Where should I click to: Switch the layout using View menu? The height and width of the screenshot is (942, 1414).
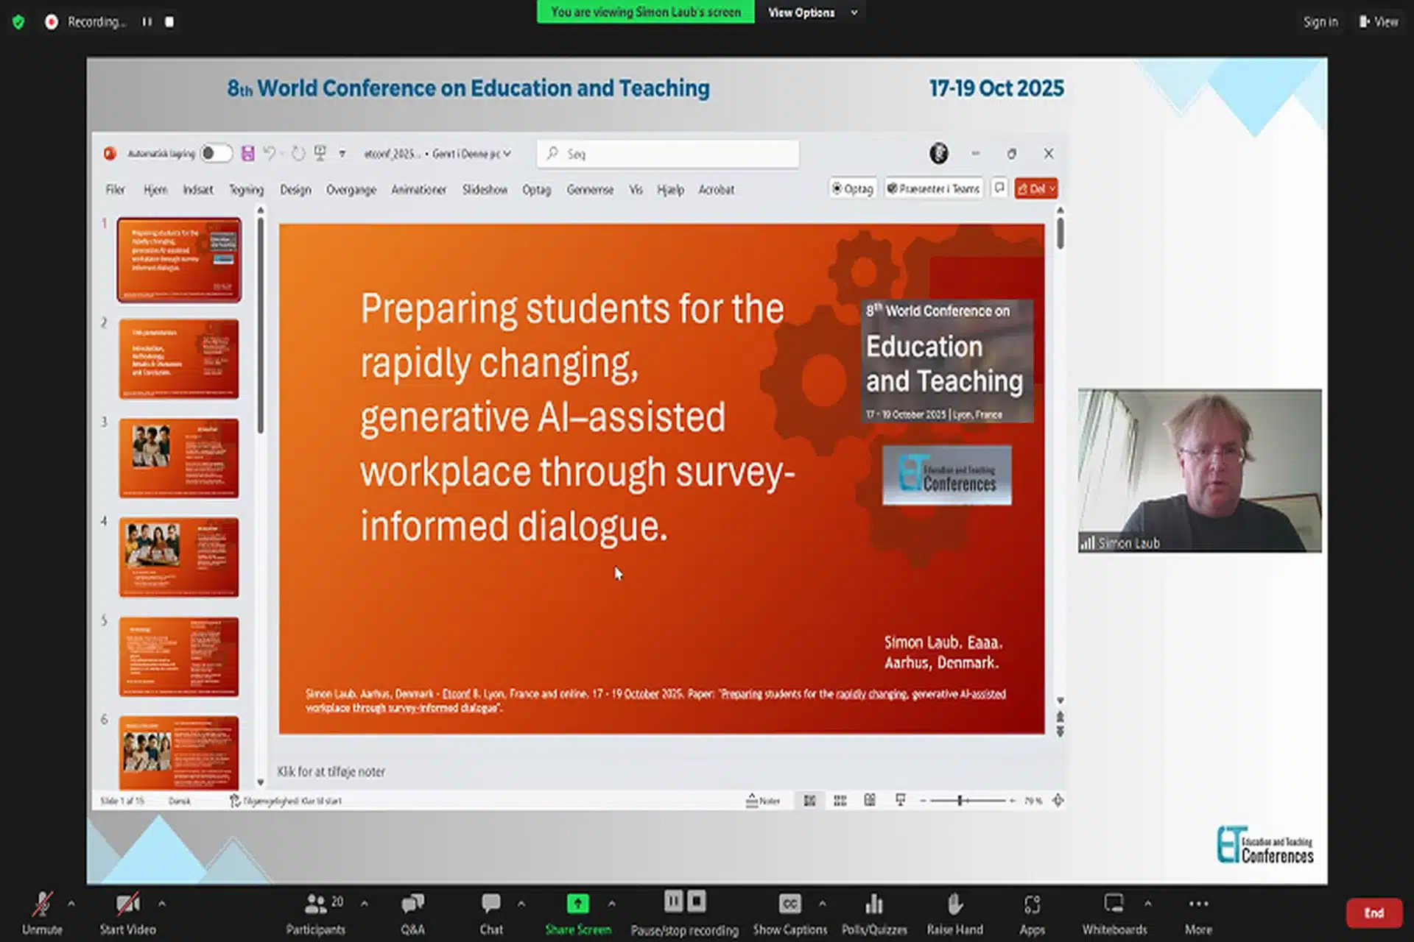click(1378, 22)
